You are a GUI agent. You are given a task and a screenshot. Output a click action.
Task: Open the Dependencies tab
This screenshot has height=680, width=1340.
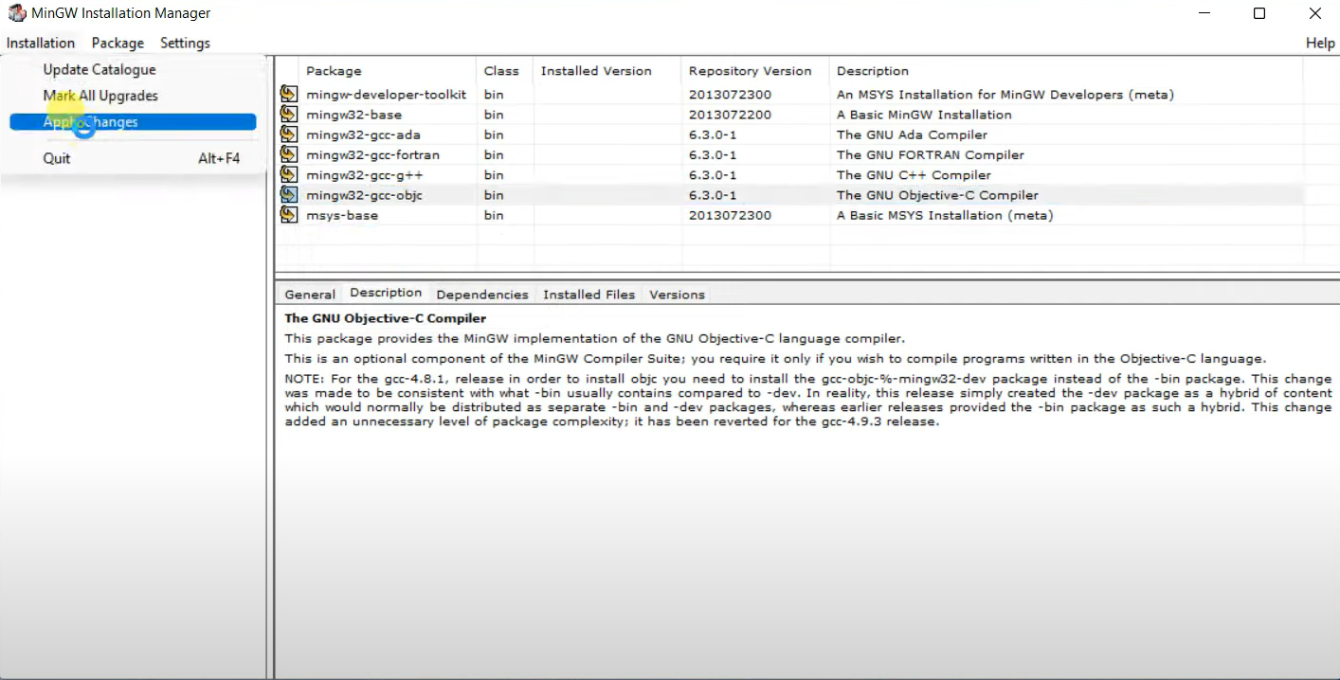(482, 295)
